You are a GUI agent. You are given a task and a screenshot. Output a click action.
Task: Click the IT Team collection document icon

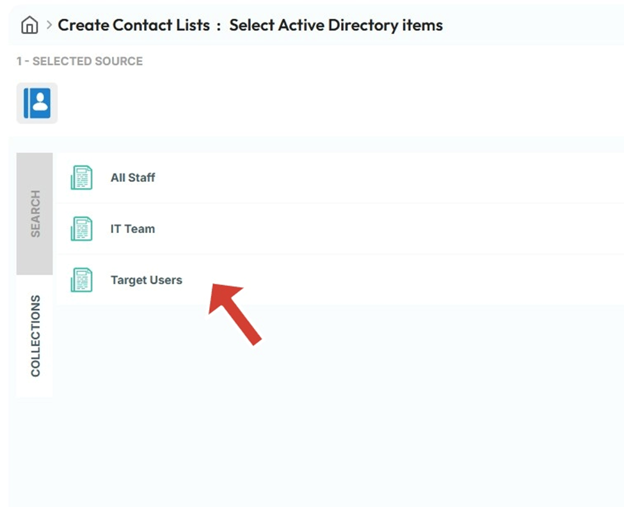point(81,229)
